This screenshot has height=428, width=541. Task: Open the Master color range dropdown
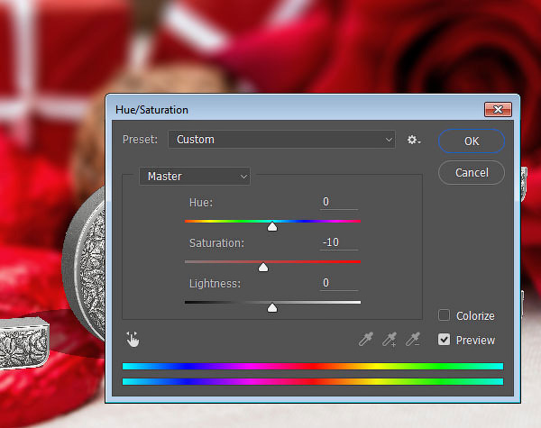point(195,177)
